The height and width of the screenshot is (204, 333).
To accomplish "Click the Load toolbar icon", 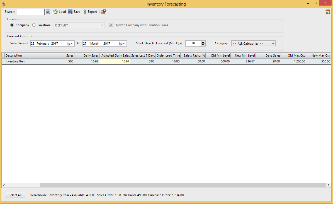I will [56, 12].
